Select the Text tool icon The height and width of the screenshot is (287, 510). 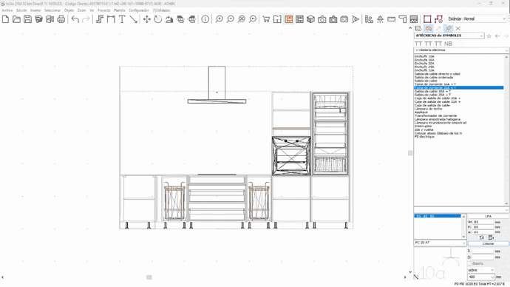(x=122, y=19)
